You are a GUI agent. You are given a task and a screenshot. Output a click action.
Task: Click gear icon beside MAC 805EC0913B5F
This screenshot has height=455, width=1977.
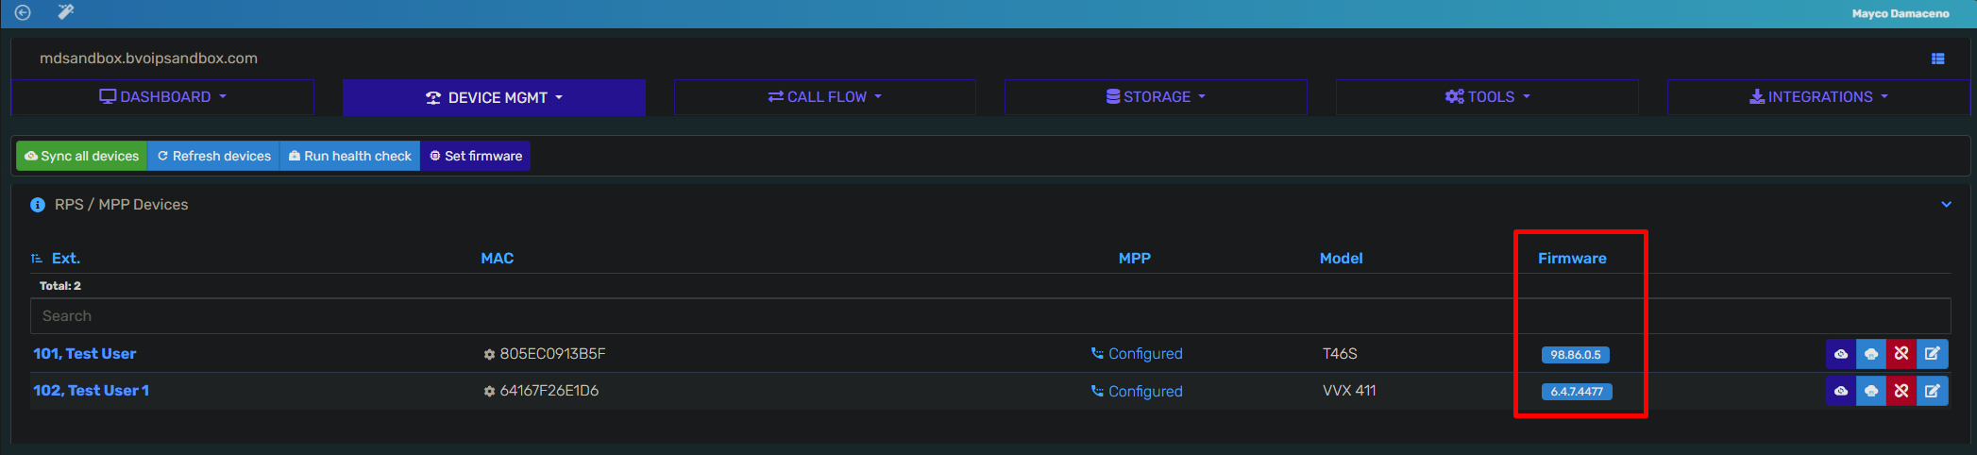tap(489, 355)
